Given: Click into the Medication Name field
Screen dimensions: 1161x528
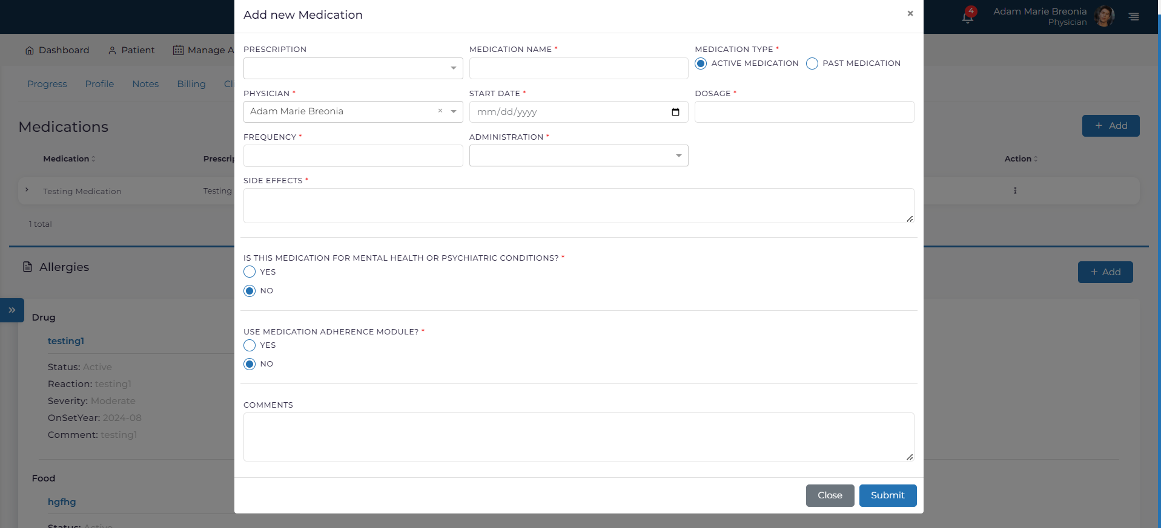Looking at the screenshot, I should (578, 68).
